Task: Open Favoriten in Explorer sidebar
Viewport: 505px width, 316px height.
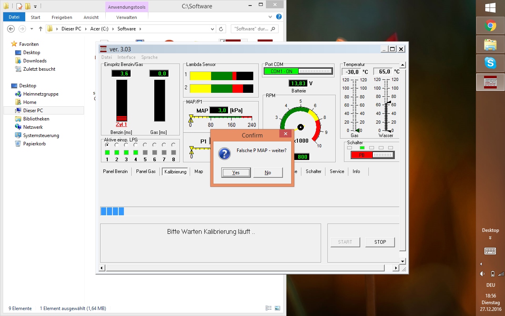Action: pyautogui.click(x=29, y=44)
